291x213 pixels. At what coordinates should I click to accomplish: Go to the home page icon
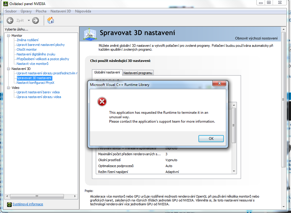click(51, 20)
